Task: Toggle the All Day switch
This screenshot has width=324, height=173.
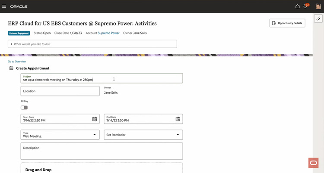Action: [x=24, y=108]
